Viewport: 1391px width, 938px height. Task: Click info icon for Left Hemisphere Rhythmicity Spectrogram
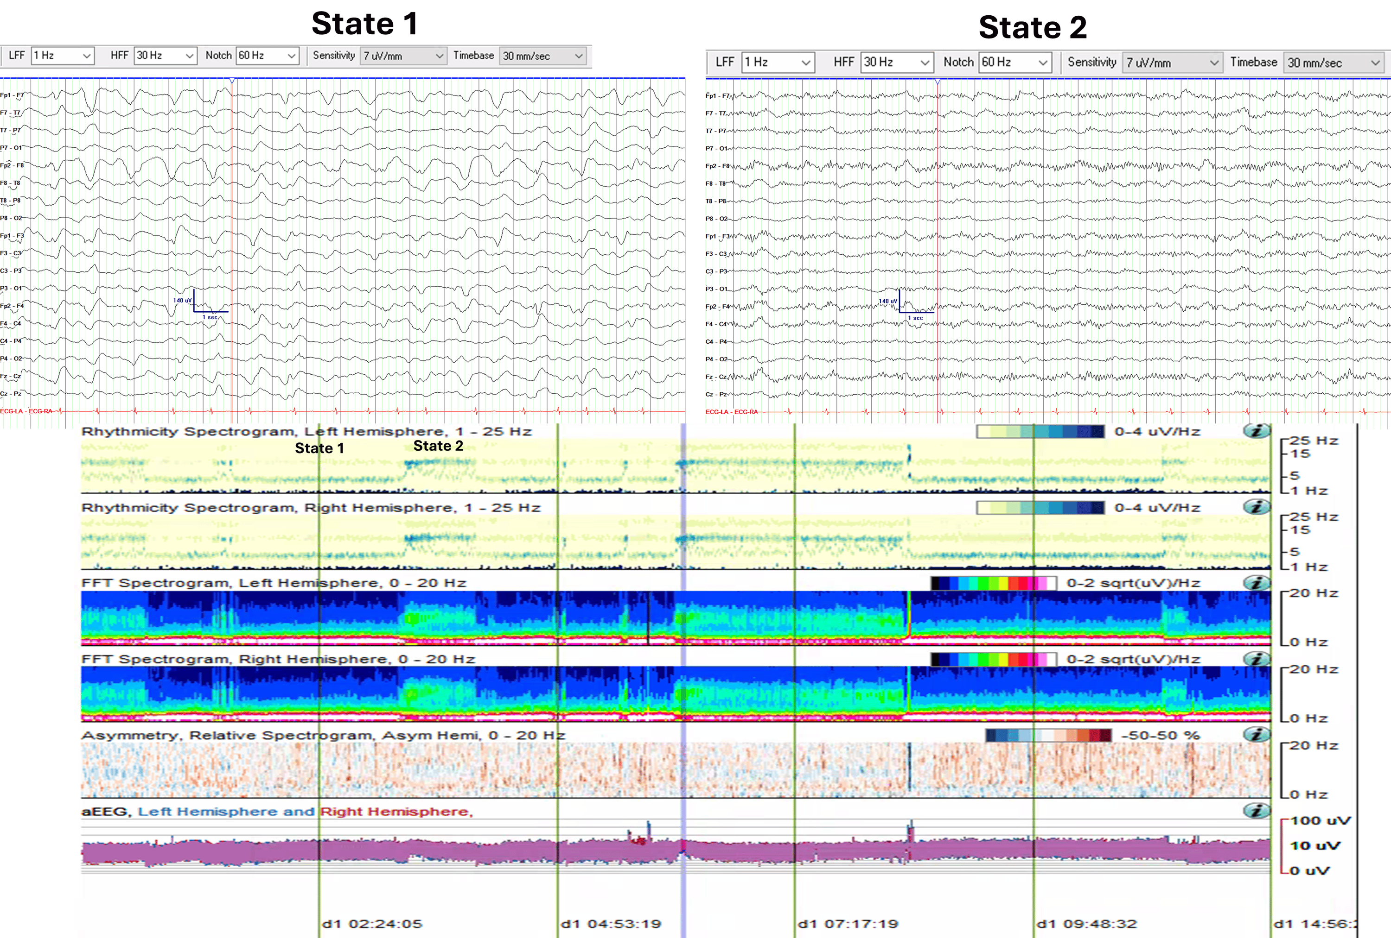point(1257,430)
